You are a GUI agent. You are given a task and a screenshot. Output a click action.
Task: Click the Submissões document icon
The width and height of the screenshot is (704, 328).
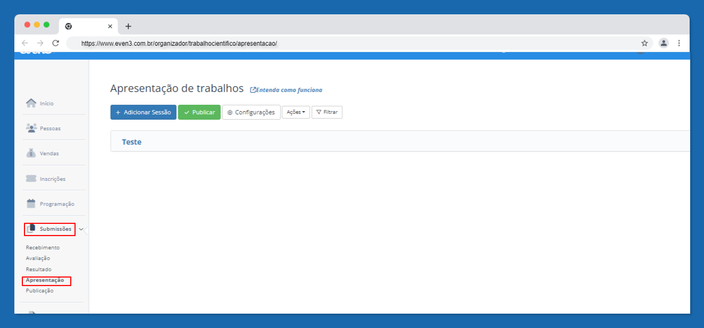pyautogui.click(x=31, y=229)
